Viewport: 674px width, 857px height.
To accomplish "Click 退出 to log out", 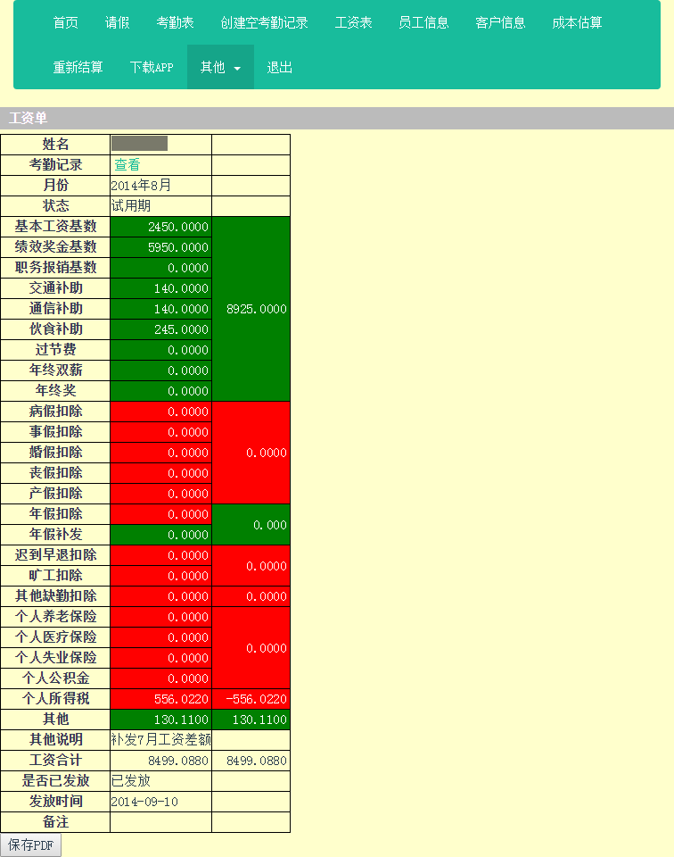I will click(x=280, y=67).
